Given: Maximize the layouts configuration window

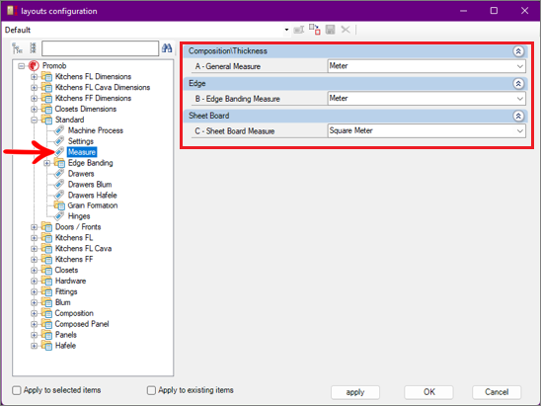Looking at the screenshot, I should 494,11.
